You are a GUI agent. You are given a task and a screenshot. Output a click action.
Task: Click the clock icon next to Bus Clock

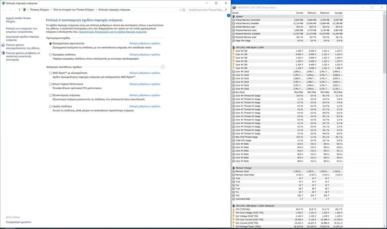tap(233, 92)
